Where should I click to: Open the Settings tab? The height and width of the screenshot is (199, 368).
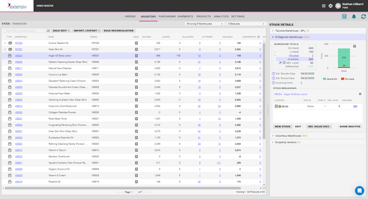238,16
